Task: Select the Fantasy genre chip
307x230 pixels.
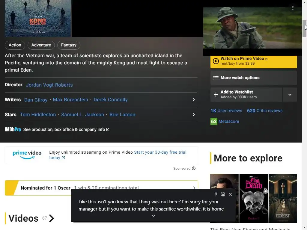Action: click(69, 45)
